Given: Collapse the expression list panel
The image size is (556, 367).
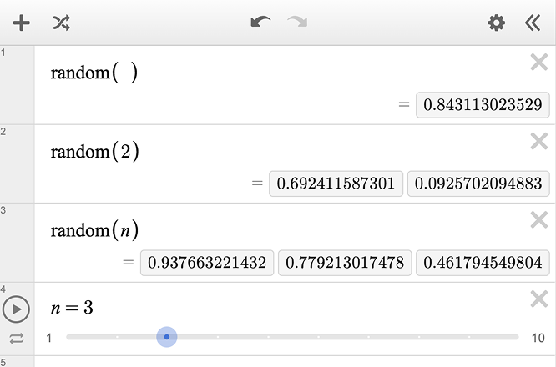Looking at the screenshot, I should point(533,23).
